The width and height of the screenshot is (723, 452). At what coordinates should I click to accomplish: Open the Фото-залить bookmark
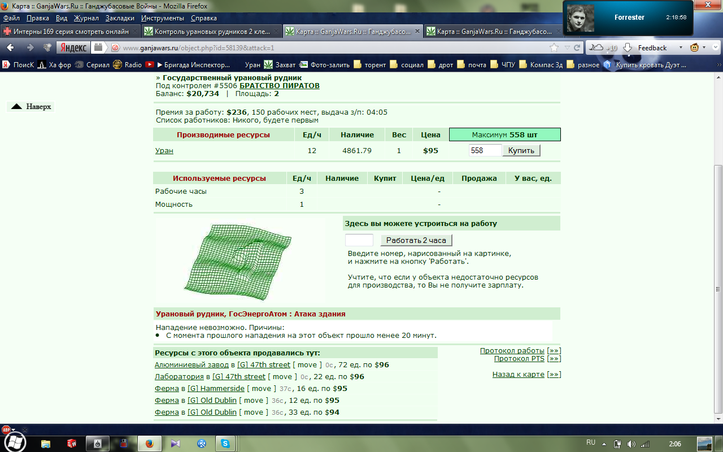[325, 65]
